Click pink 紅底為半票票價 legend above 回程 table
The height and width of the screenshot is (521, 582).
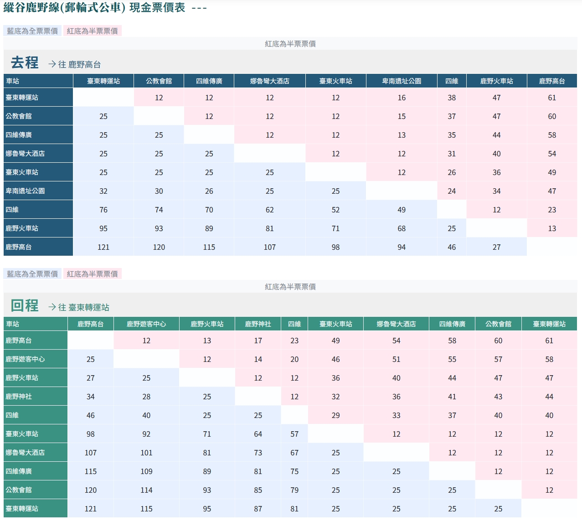tap(92, 274)
